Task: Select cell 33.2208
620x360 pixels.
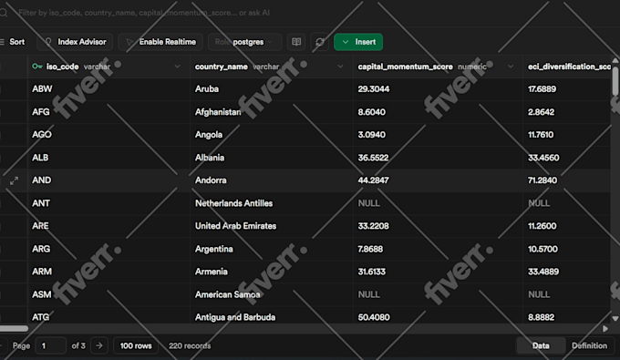Action: [x=439, y=226]
